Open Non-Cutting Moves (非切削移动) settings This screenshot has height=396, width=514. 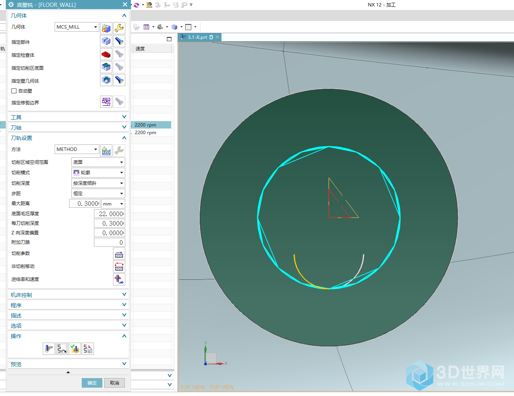tap(119, 267)
